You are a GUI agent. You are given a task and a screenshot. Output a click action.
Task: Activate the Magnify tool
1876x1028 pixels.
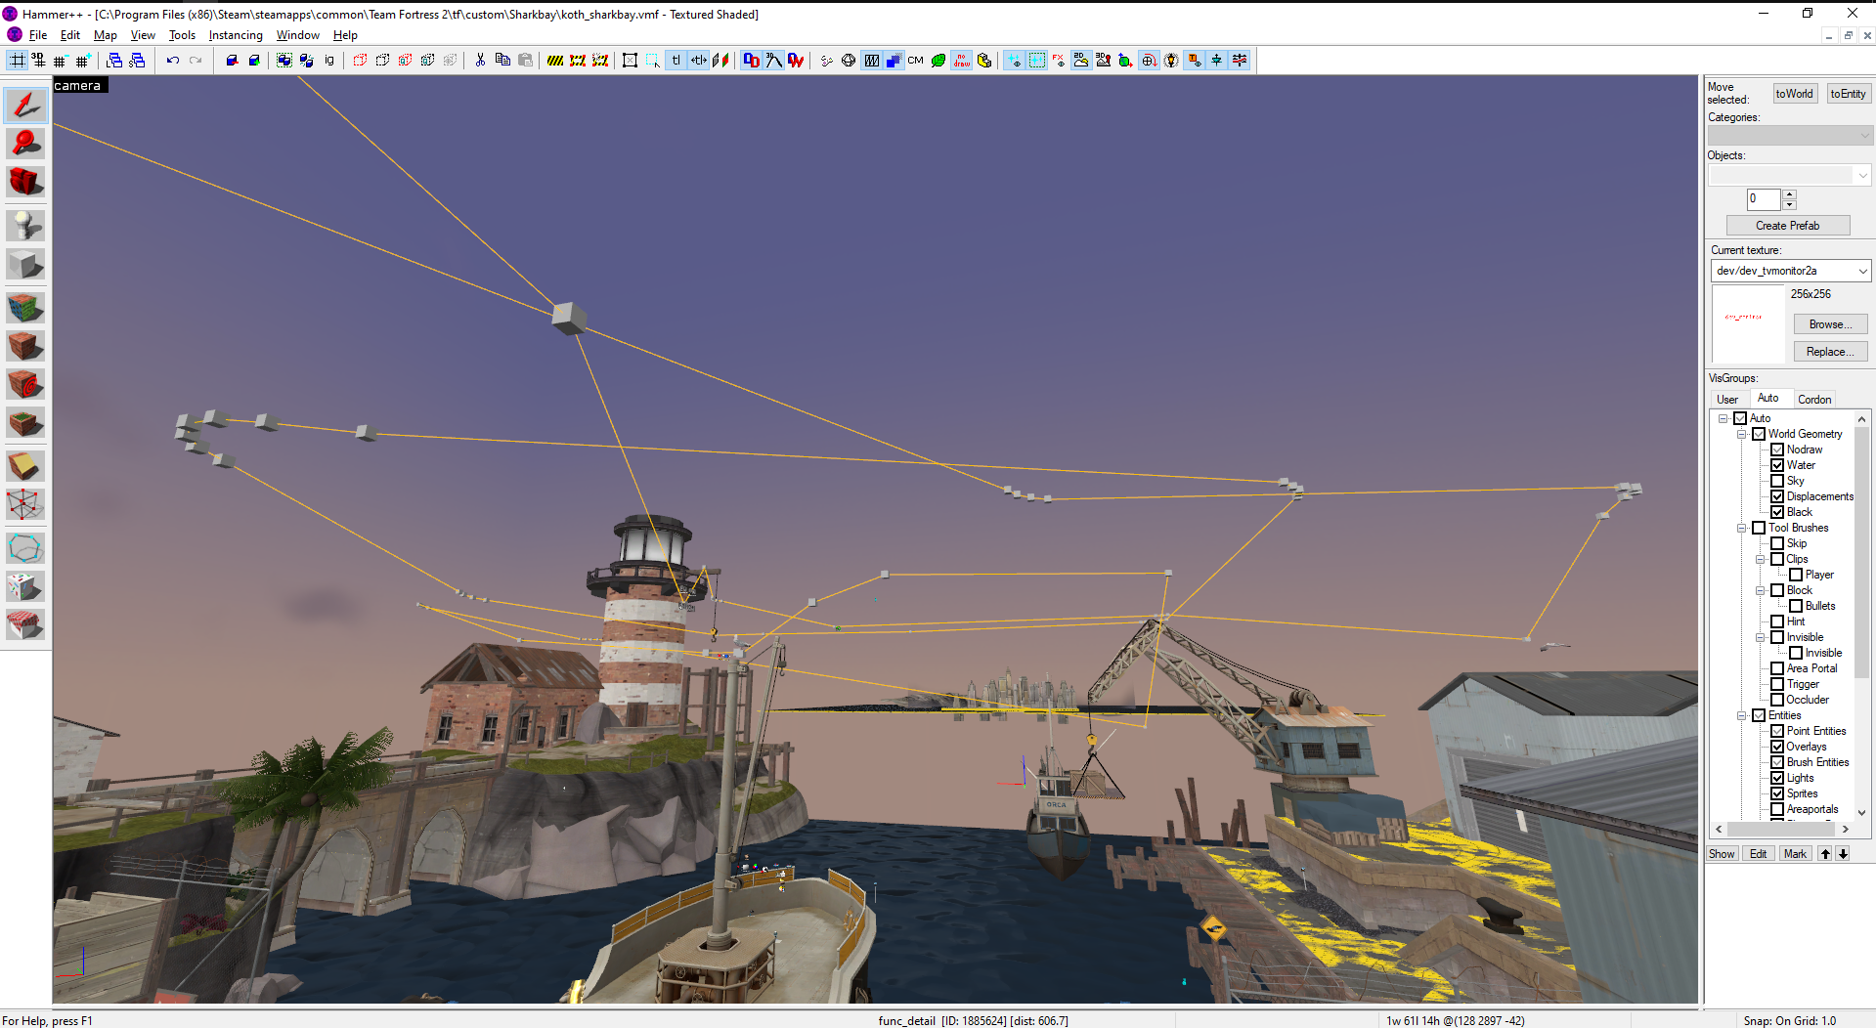click(25, 143)
